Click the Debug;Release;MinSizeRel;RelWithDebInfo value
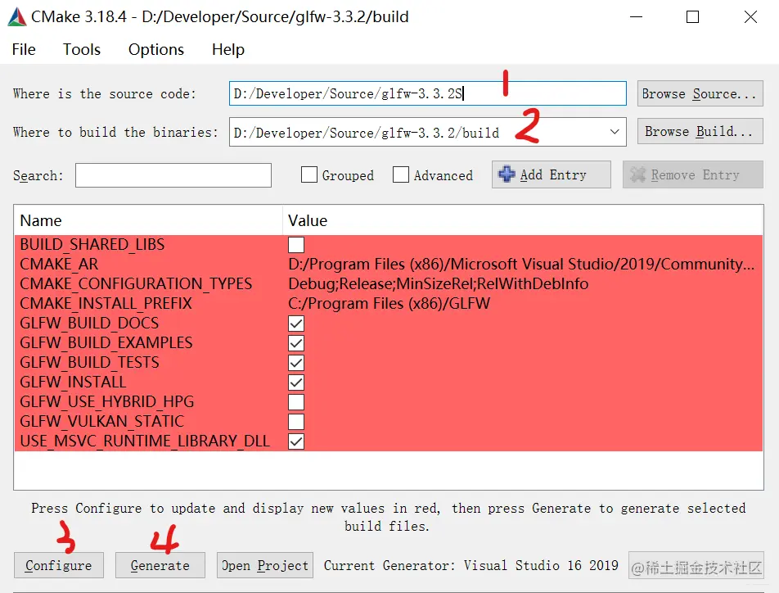The height and width of the screenshot is (593, 779). click(439, 283)
